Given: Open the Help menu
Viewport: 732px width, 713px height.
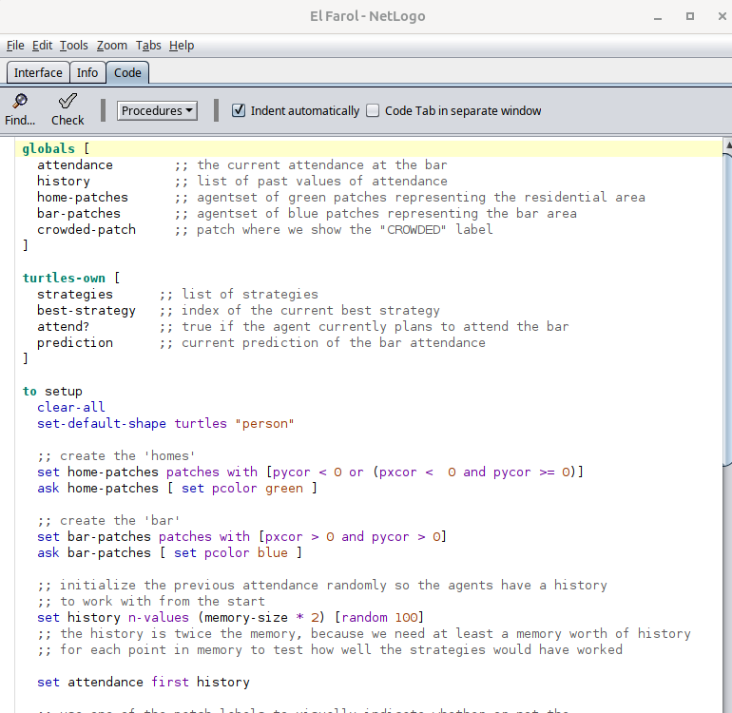Looking at the screenshot, I should (182, 45).
